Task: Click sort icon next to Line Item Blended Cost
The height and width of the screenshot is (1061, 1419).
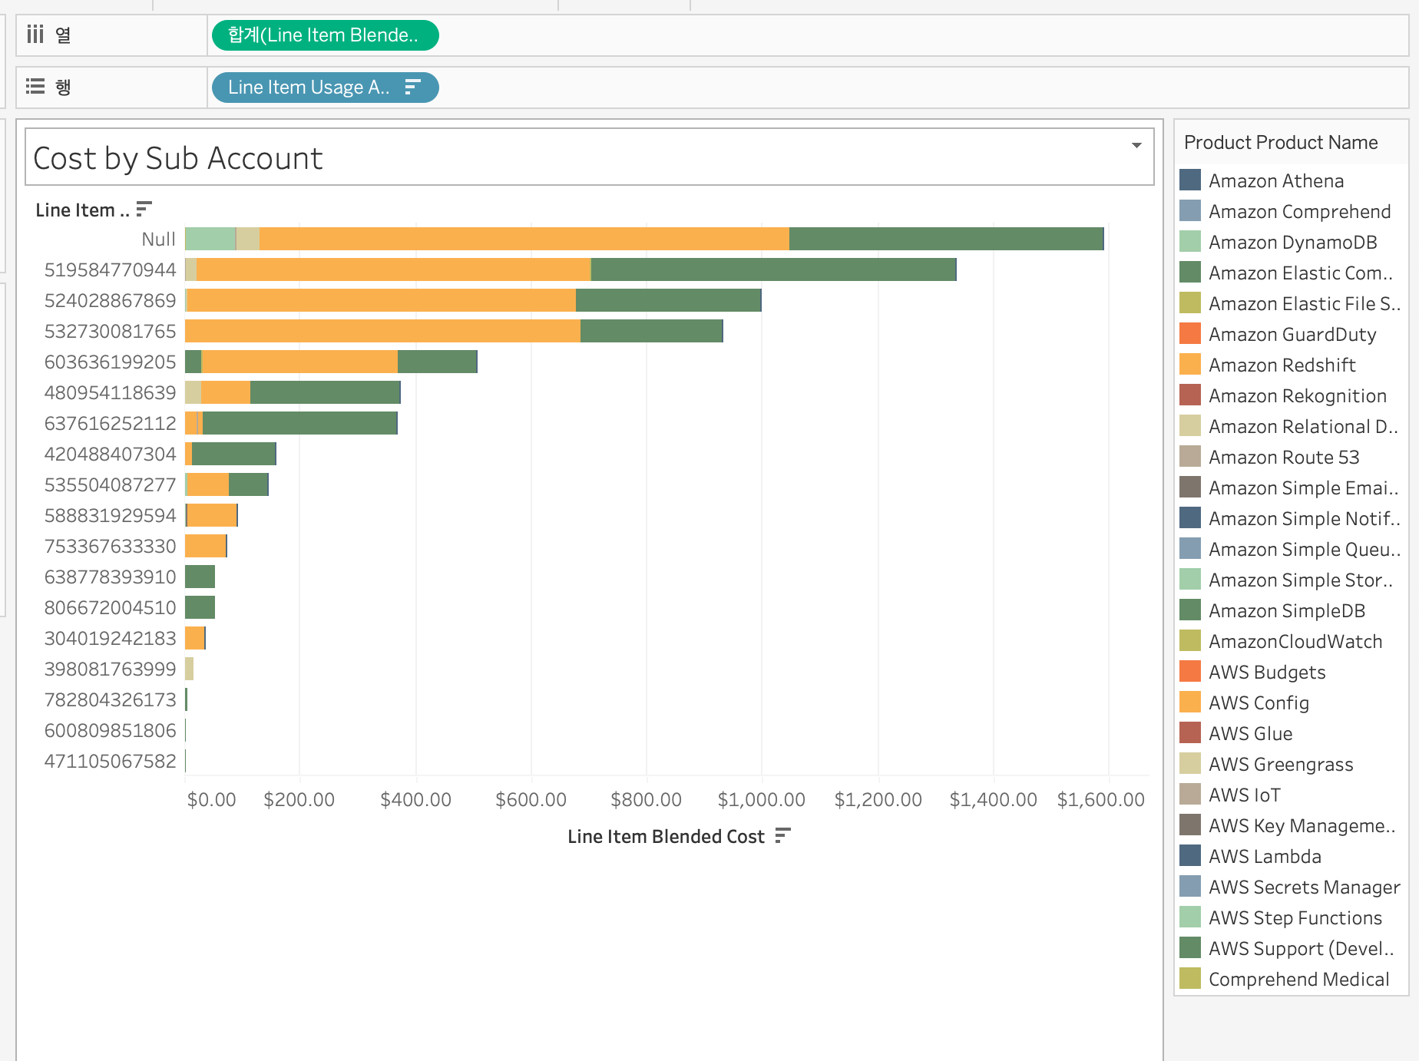Action: [x=782, y=836]
